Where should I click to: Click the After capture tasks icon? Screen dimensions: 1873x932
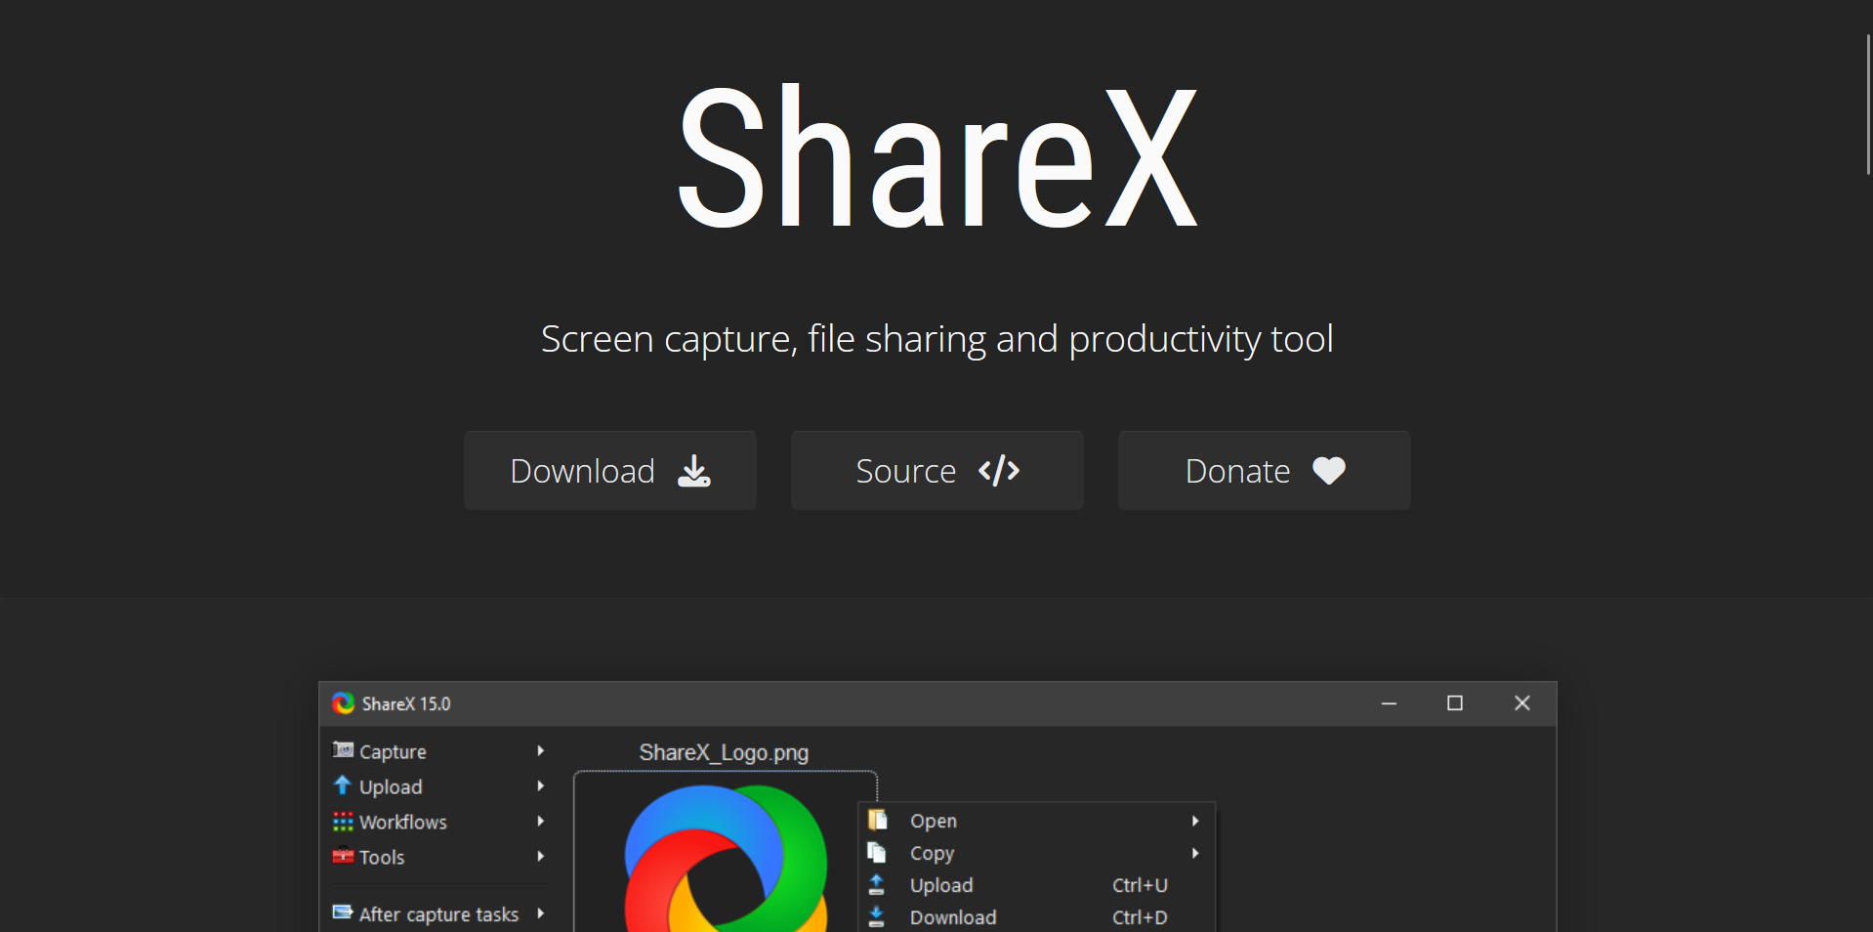coord(343,912)
